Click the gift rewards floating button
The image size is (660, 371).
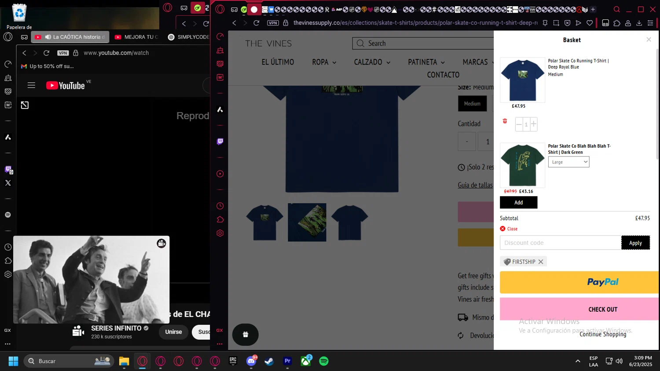point(246,335)
